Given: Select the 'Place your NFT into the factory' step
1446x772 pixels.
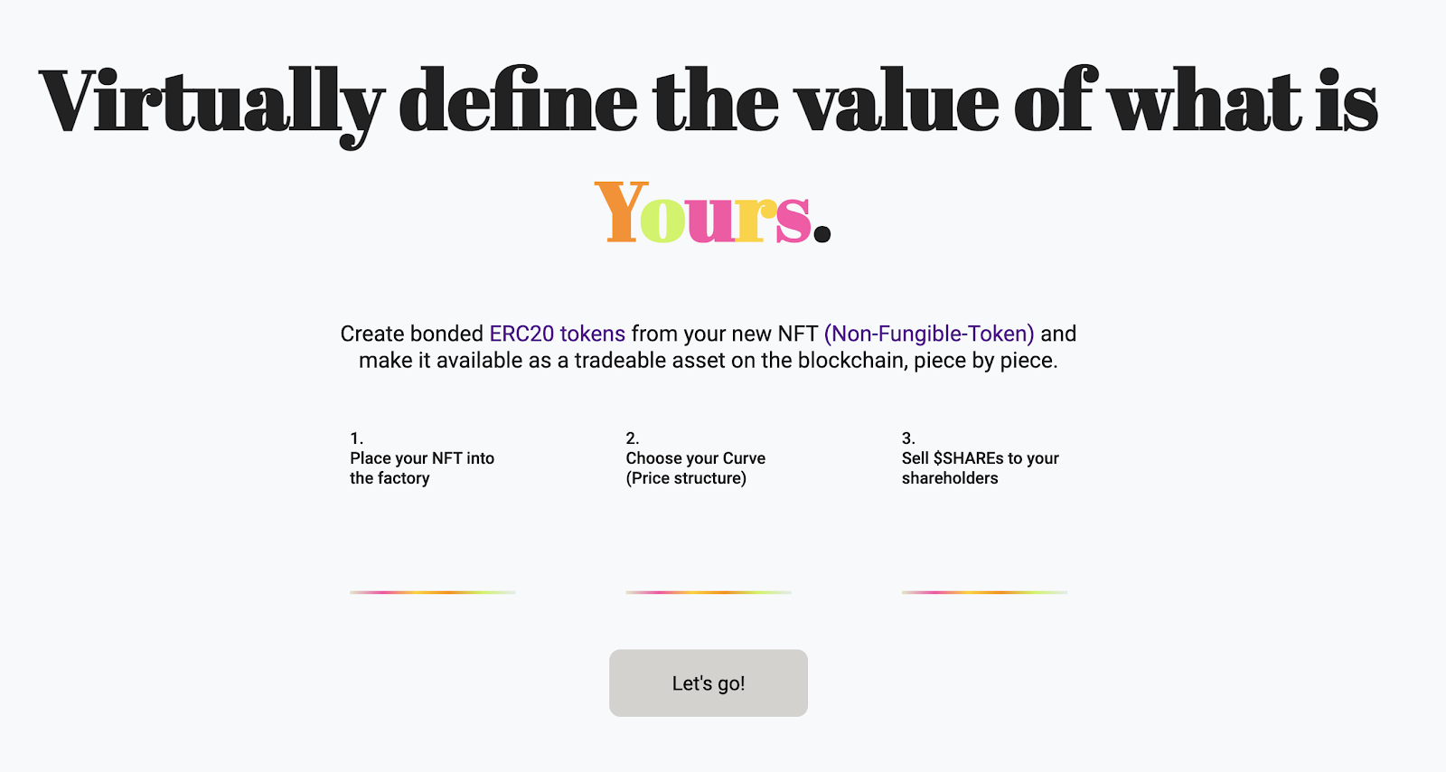Looking at the screenshot, I should (422, 468).
